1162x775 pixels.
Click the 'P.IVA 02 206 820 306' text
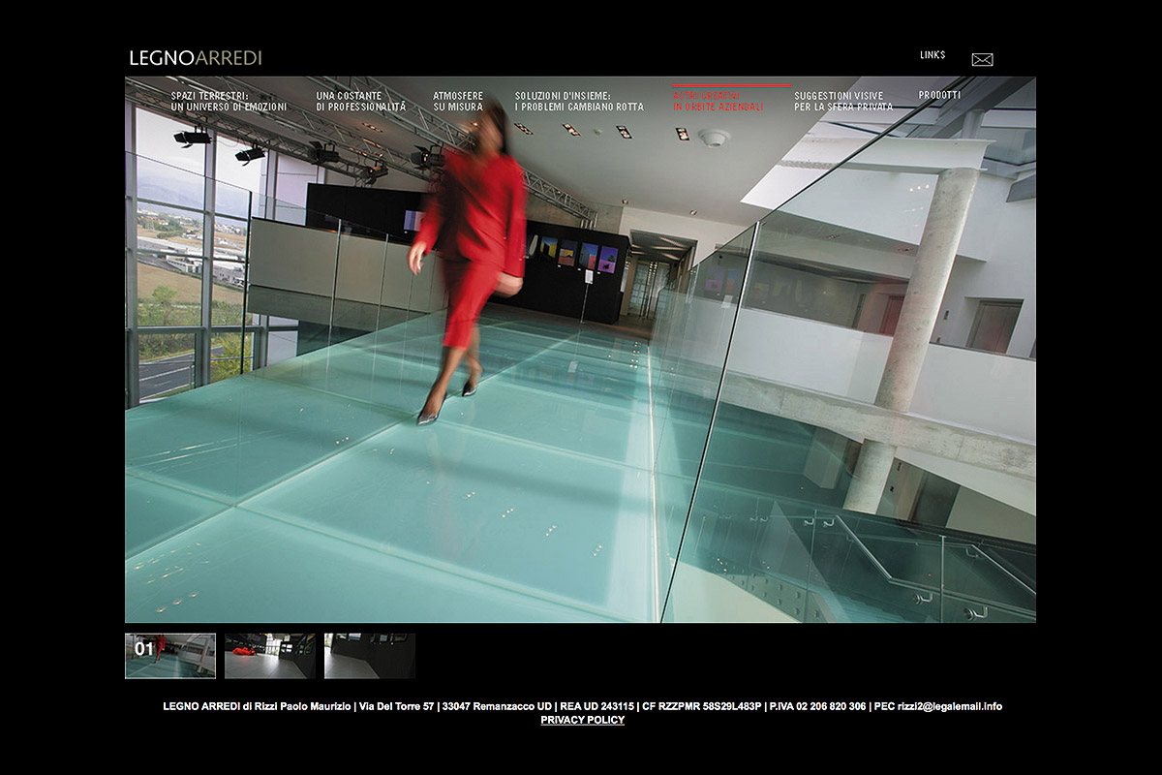pyautogui.click(x=818, y=706)
